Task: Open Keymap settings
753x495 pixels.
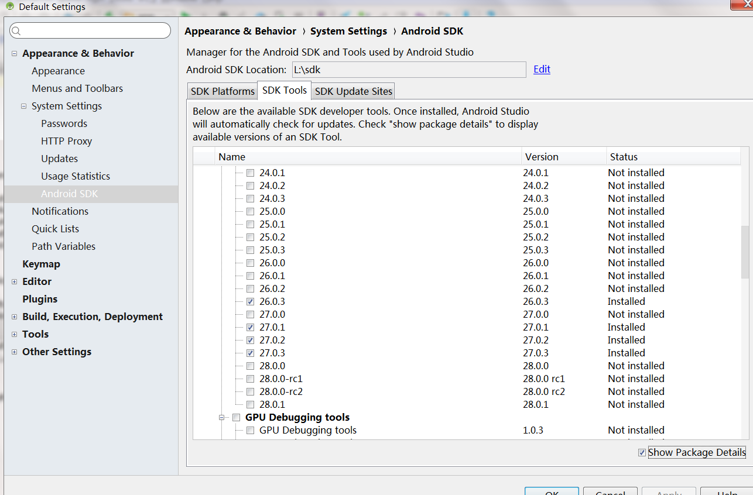Action: (x=41, y=264)
